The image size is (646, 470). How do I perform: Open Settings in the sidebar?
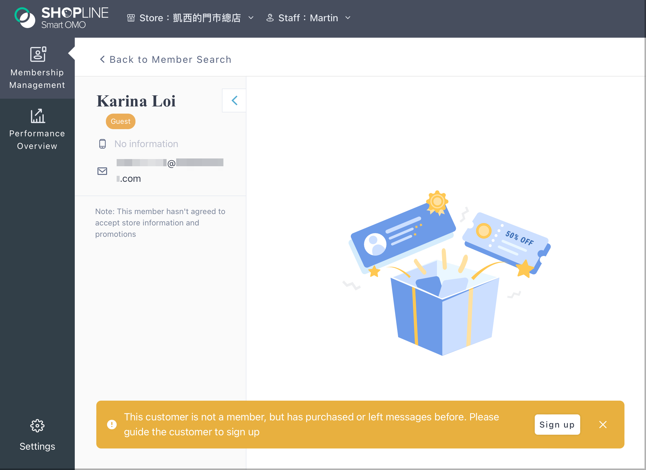click(37, 435)
